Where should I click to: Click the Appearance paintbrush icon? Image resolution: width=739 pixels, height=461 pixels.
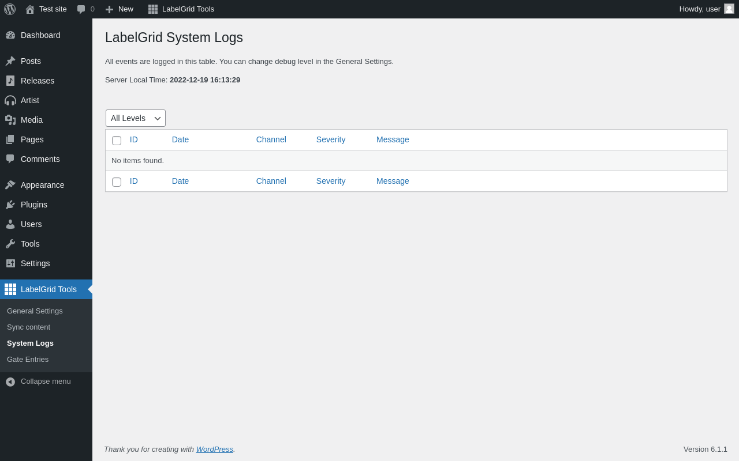tap(10, 185)
